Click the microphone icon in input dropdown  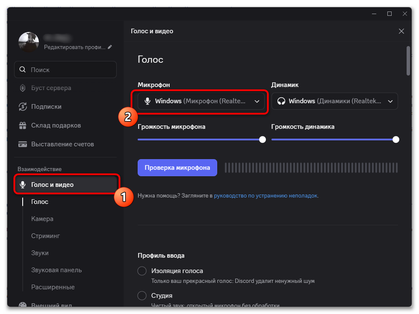147,101
